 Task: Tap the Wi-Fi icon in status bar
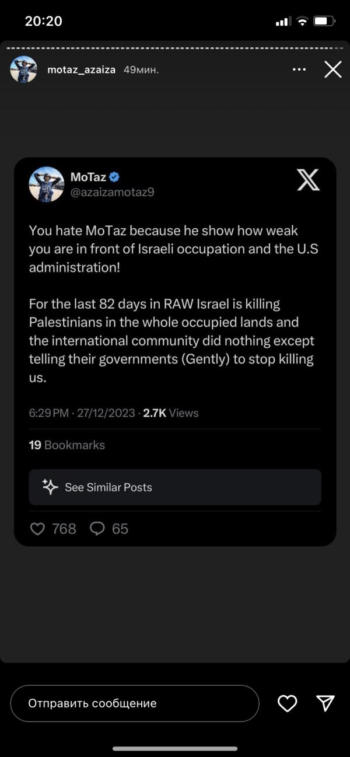coord(302,22)
